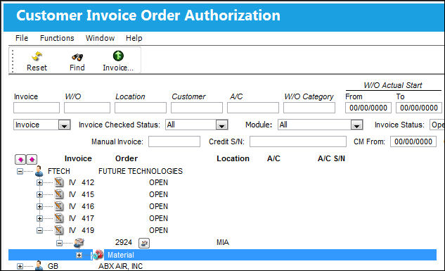
Task: Expand the Material node
Action: (x=79, y=255)
